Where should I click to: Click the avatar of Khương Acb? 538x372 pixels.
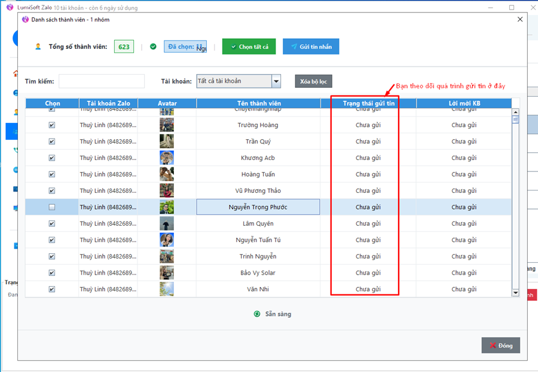pos(167,158)
